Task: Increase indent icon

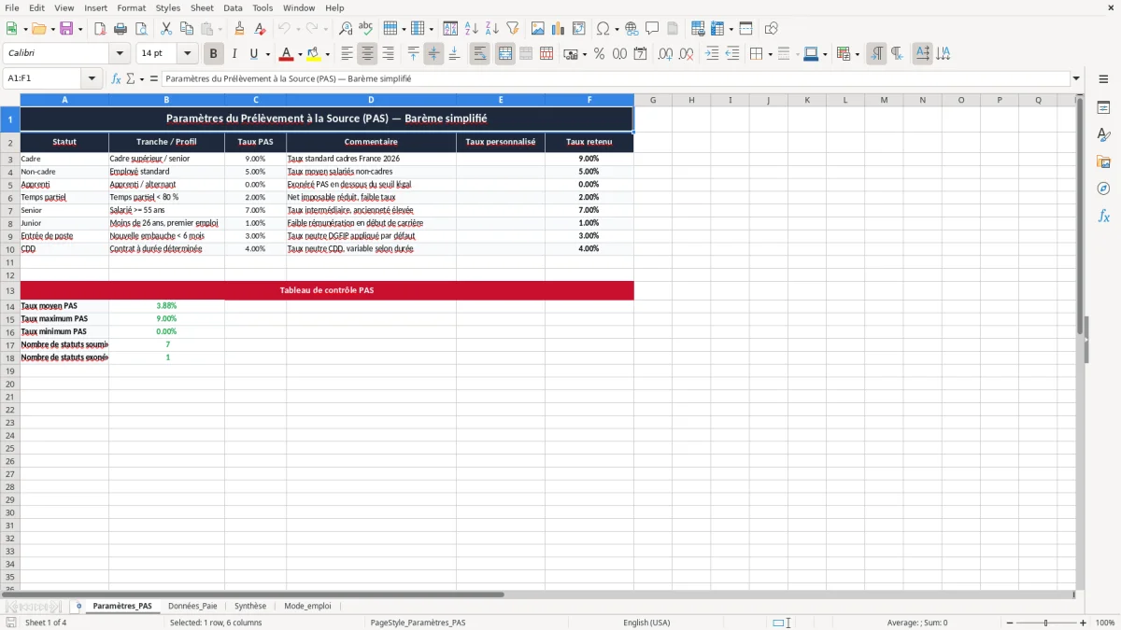Action: 712,54
